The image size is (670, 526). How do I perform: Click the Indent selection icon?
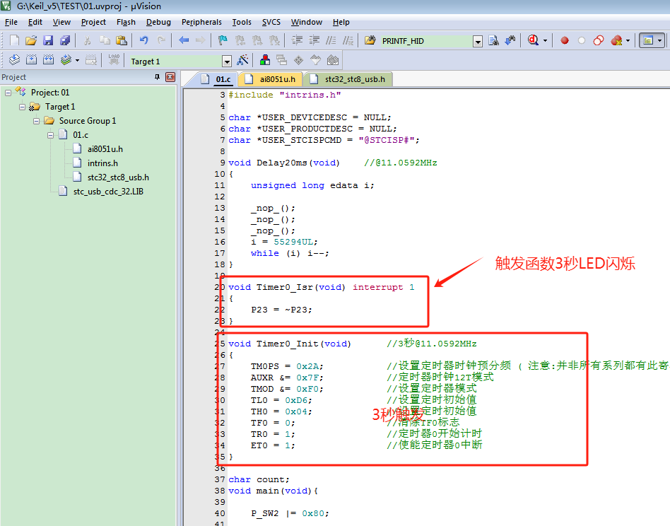tap(297, 40)
